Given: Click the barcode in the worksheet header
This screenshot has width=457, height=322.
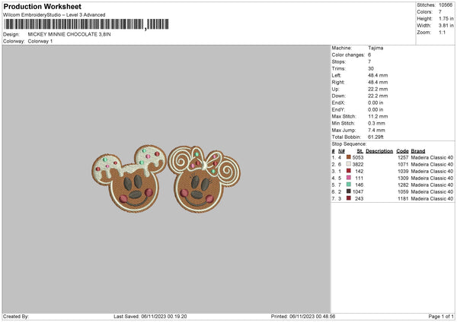Looking at the screenshot, I should click(87, 24).
